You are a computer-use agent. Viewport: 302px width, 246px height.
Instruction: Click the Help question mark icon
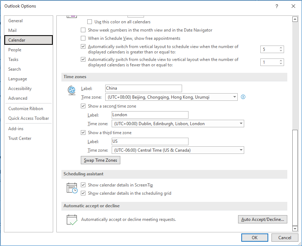[x=277, y=6]
